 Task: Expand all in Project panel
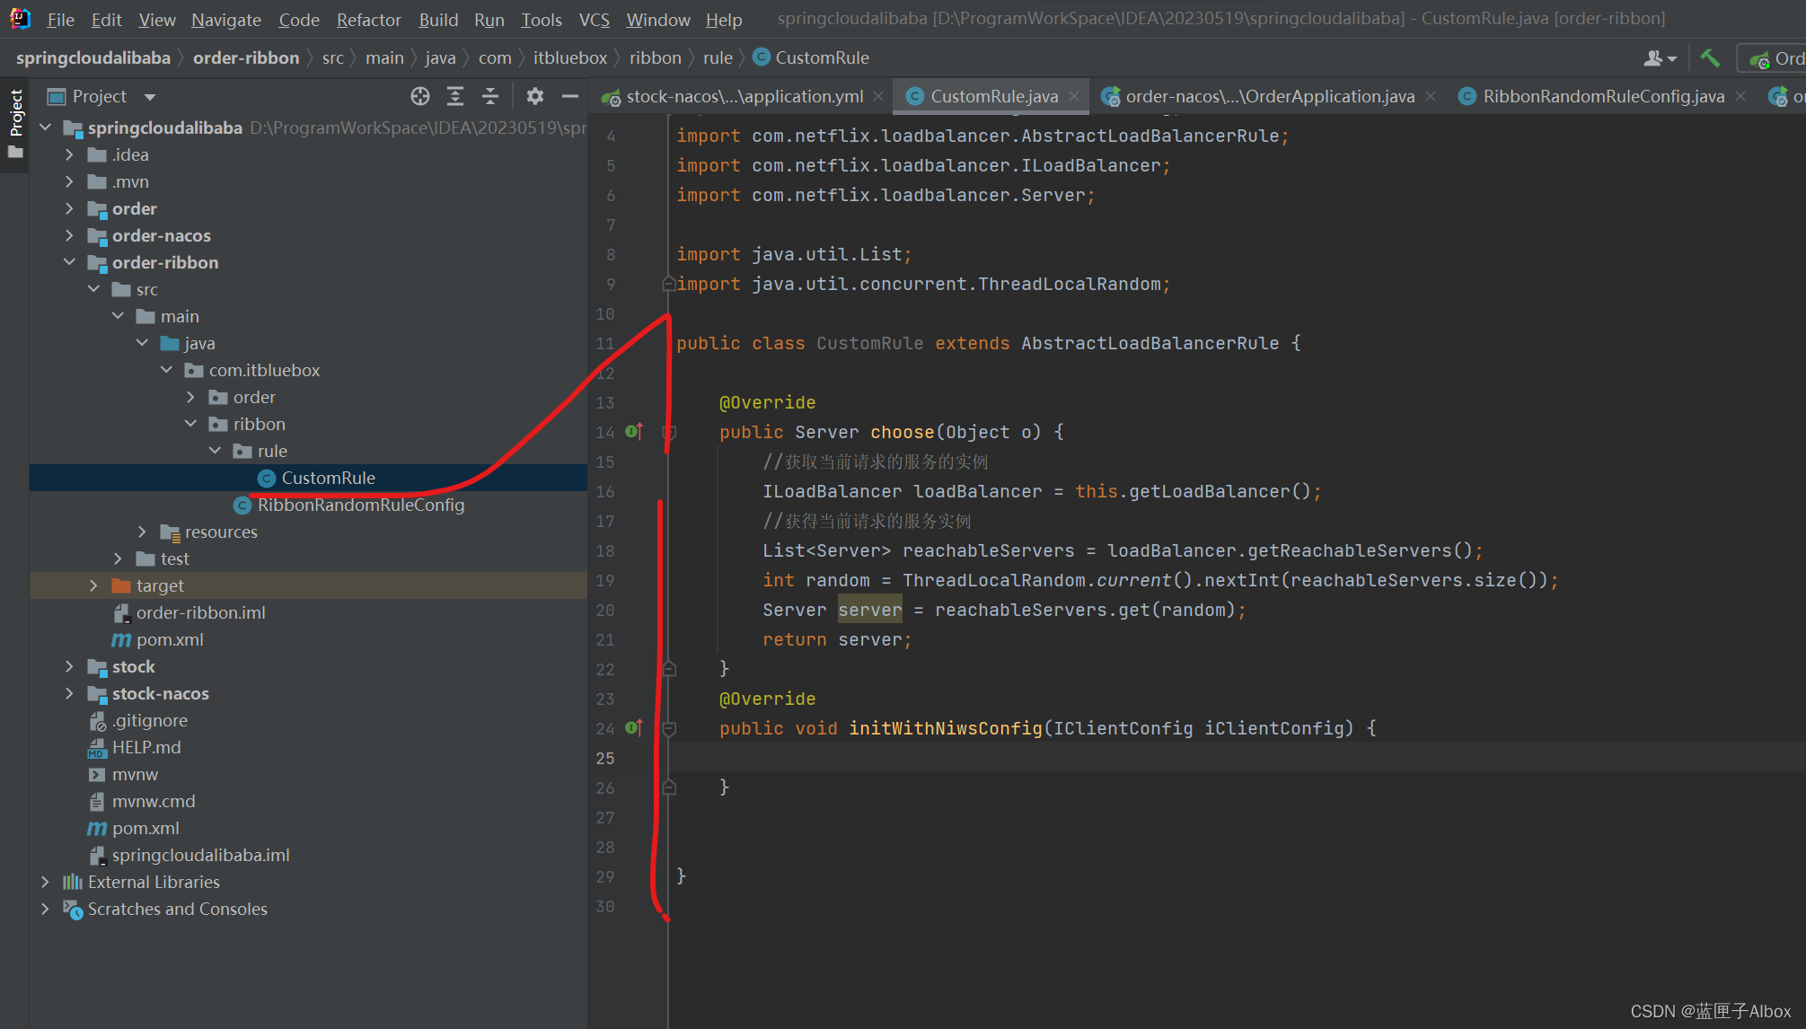click(x=455, y=96)
